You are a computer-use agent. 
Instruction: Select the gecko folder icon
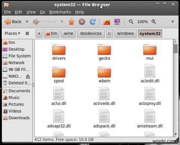coord(104,49)
